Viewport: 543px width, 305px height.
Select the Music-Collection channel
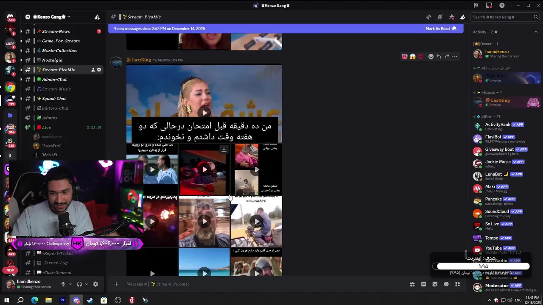(63, 50)
